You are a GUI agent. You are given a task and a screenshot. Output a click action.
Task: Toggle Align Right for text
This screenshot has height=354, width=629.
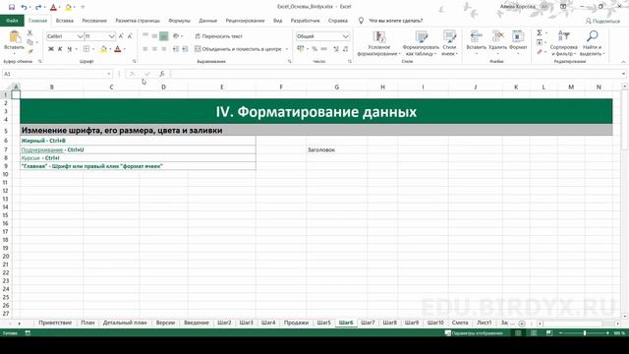click(x=164, y=49)
